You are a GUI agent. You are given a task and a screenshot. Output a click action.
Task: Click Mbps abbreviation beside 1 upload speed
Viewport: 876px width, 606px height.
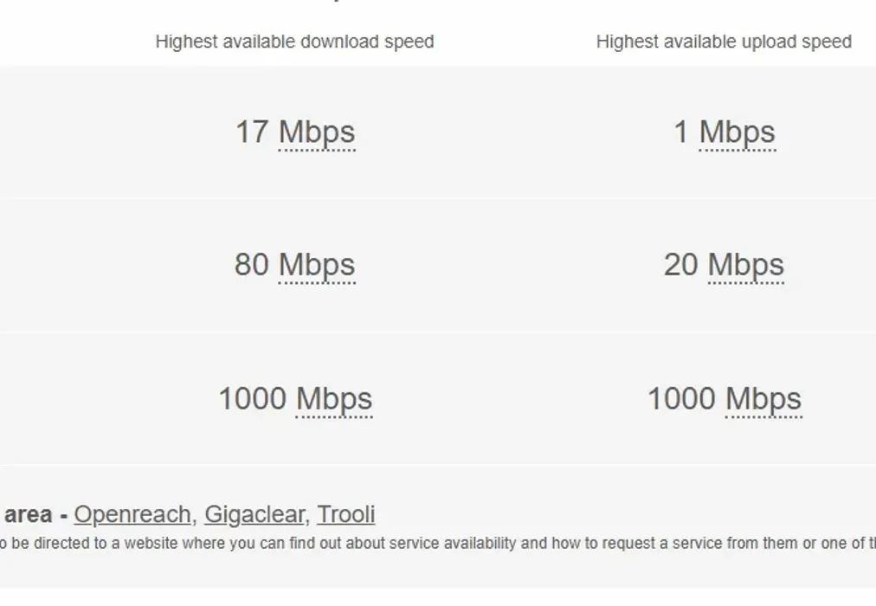pyautogui.click(x=737, y=132)
